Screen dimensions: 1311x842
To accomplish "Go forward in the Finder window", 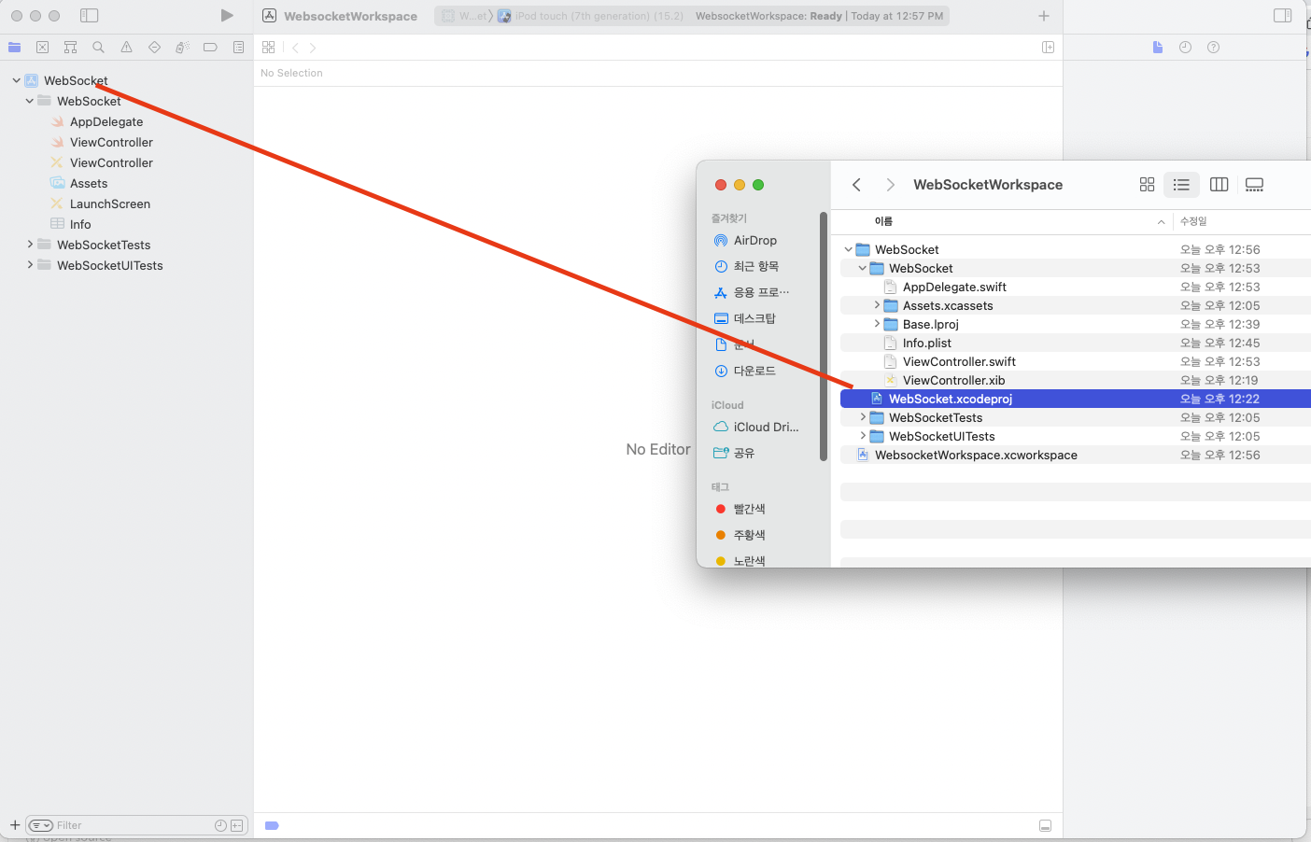I will click(890, 185).
